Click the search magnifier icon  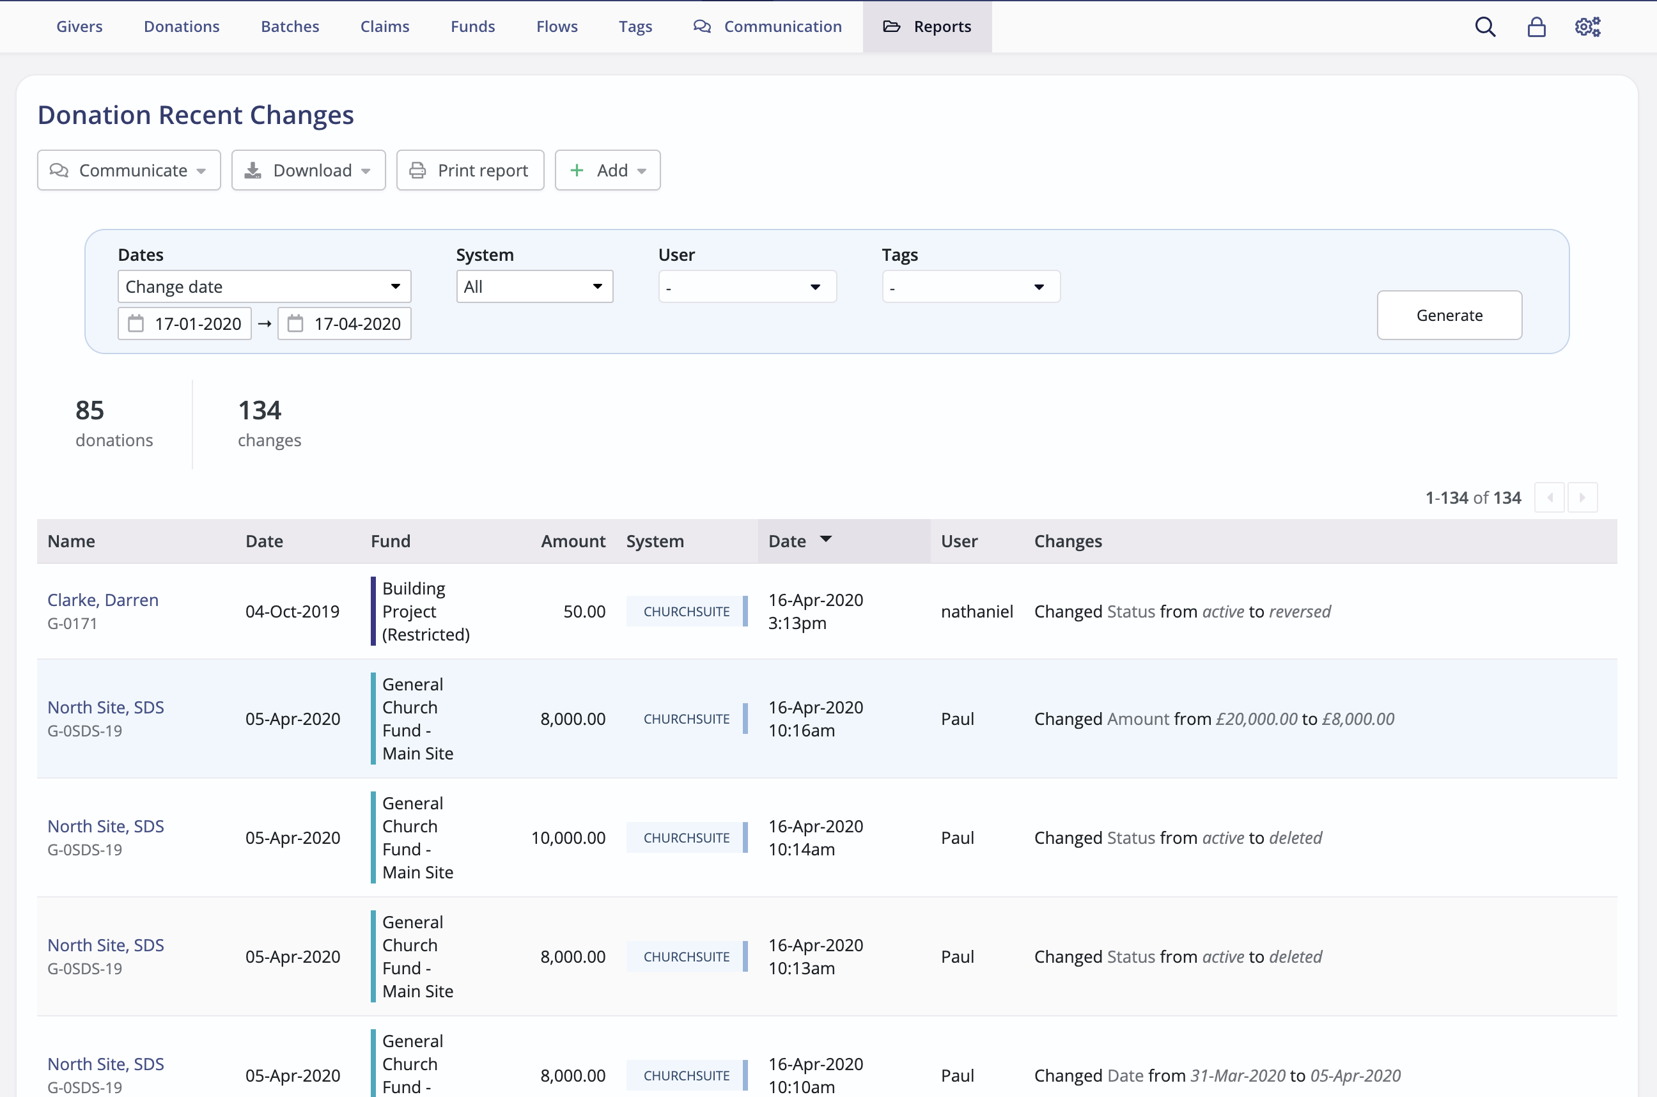click(x=1485, y=26)
